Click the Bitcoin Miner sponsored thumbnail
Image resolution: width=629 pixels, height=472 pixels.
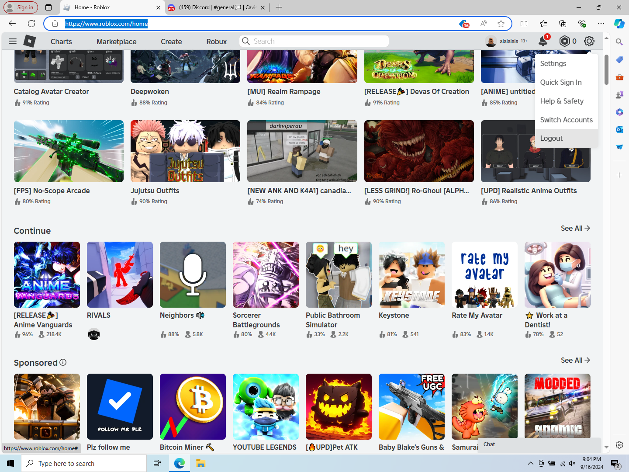pos(193,406)
